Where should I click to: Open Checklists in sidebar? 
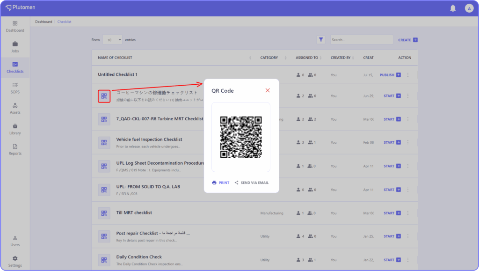(x=15, y=67)
